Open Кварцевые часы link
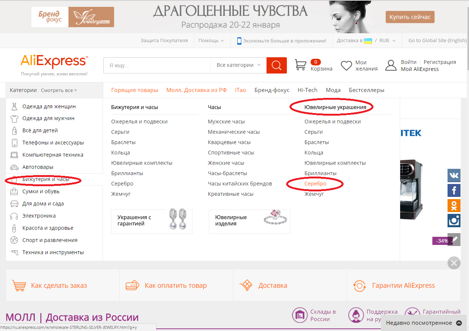 click(x=229, y=142)
